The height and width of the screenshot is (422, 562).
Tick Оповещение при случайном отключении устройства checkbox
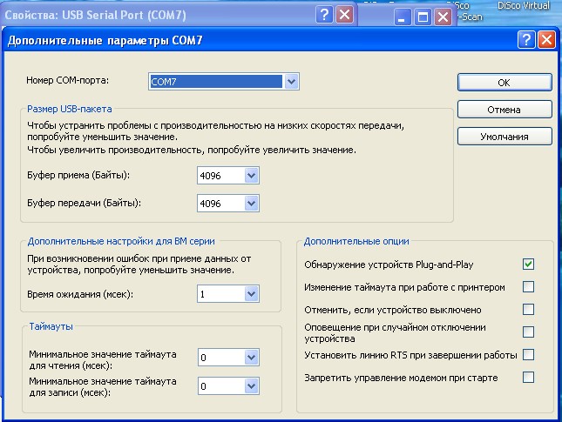point(528,332)
